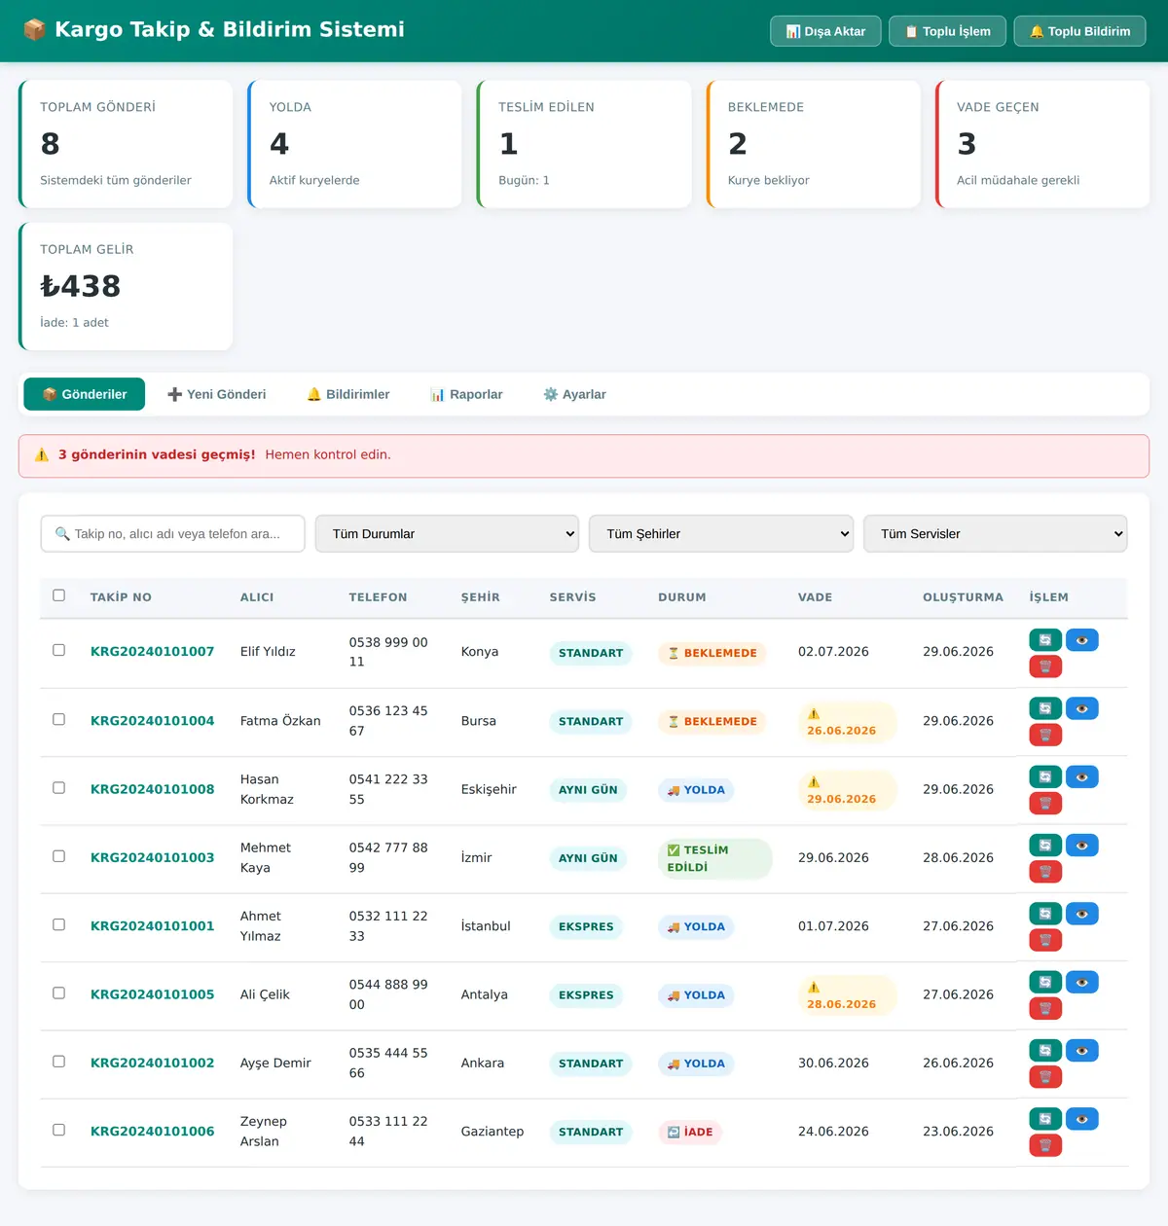Select the Ali Çelik row checkbox
Screen dimensions: 1168x1226
59,993
